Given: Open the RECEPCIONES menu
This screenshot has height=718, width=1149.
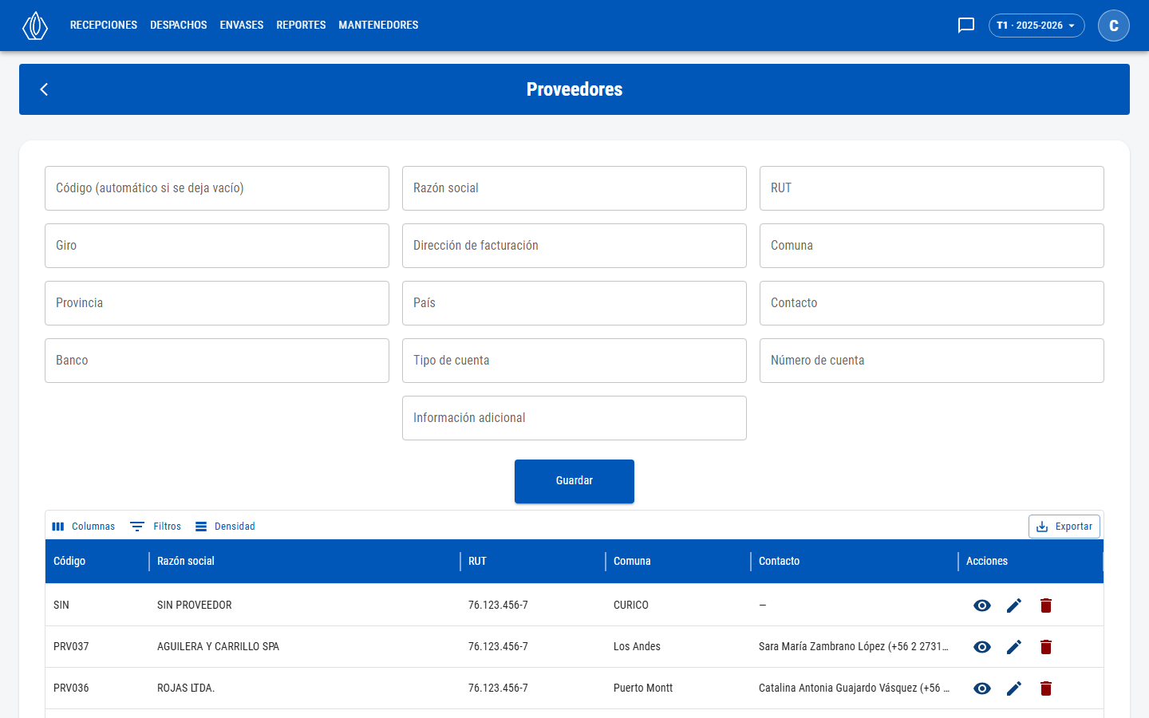Looking at the screenshot, I should click(x=104, y=26).
